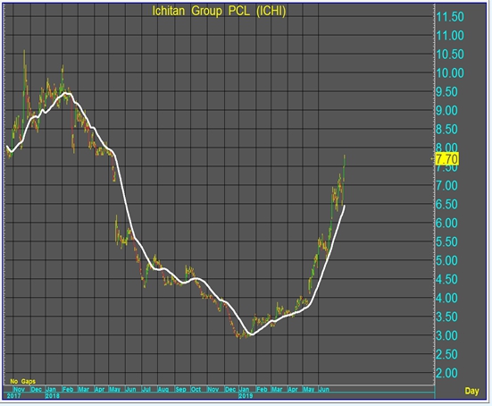Screen dimensions: 492x406
Task: Select the 2018 year label on time axis
Action: point(53,396)
